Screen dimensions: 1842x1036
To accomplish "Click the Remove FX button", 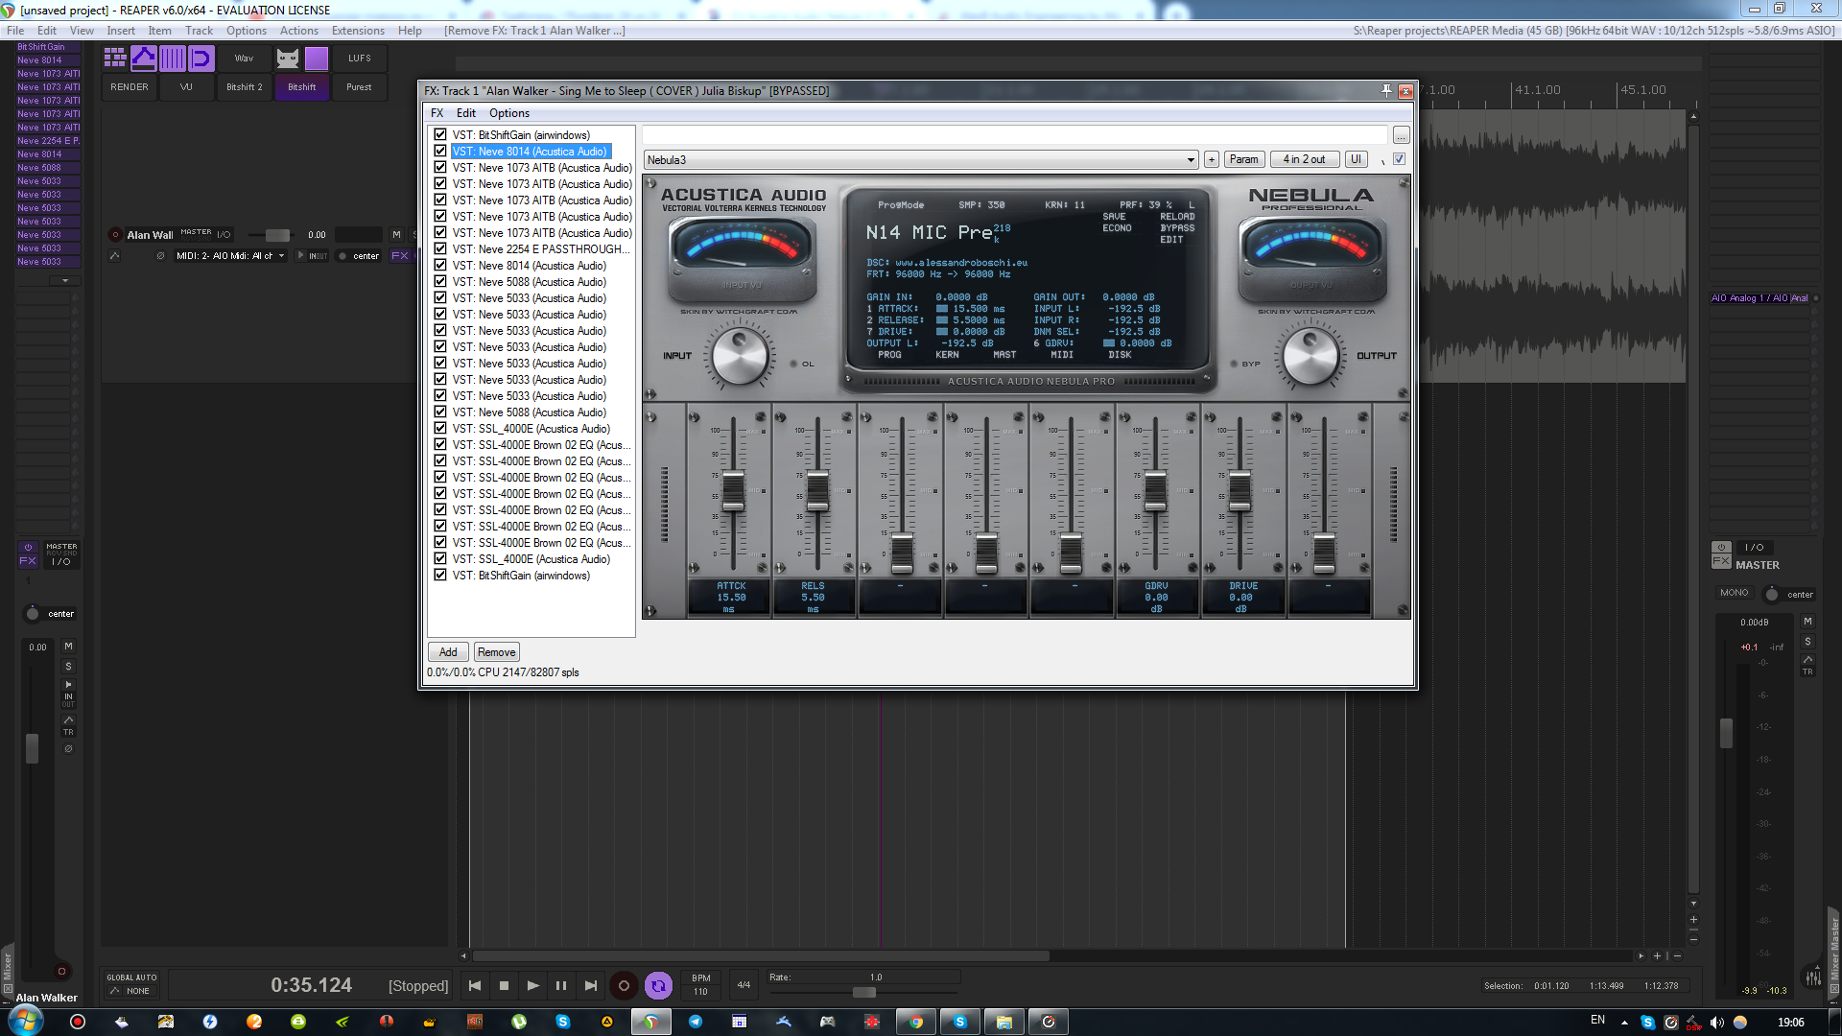I will 497,652.
